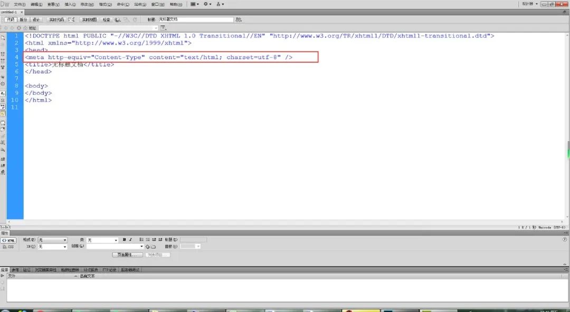
Task: Click the Italic (I) button in Properties
Action: [130, 240]
